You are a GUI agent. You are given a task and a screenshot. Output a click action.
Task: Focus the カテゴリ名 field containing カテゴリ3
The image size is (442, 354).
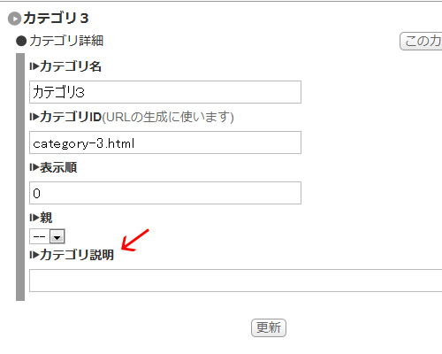[165, 92]
